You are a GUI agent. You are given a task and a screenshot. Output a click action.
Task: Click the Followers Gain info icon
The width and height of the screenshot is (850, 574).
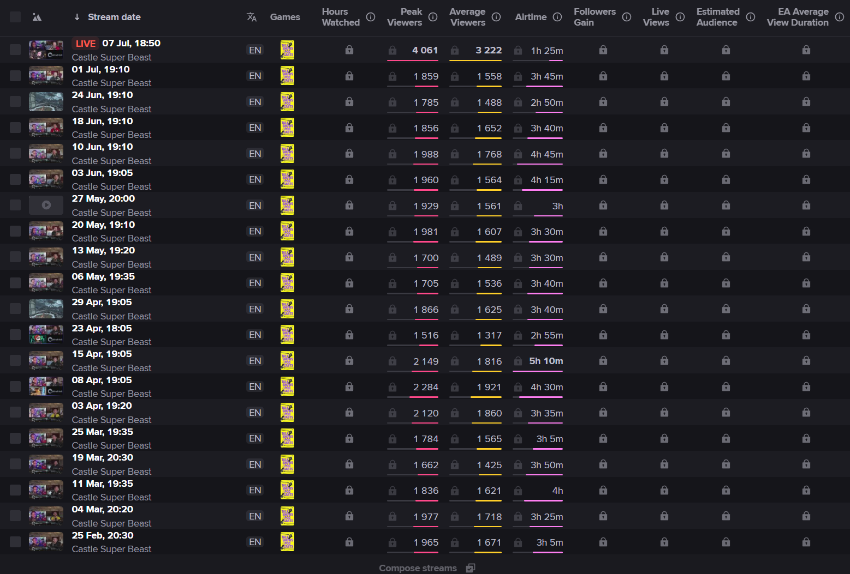(627, 17)
